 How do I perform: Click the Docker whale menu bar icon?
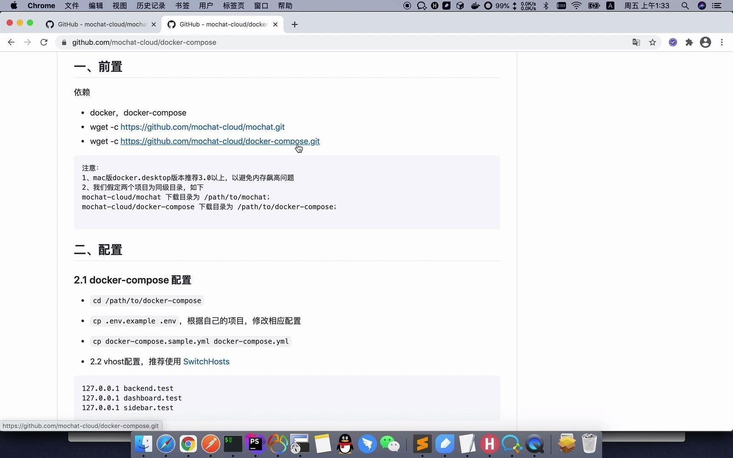[x=475, y=6]
